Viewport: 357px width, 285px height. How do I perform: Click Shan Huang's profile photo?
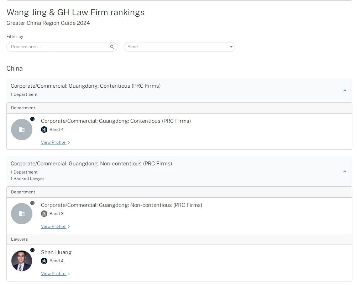(22, 261)
